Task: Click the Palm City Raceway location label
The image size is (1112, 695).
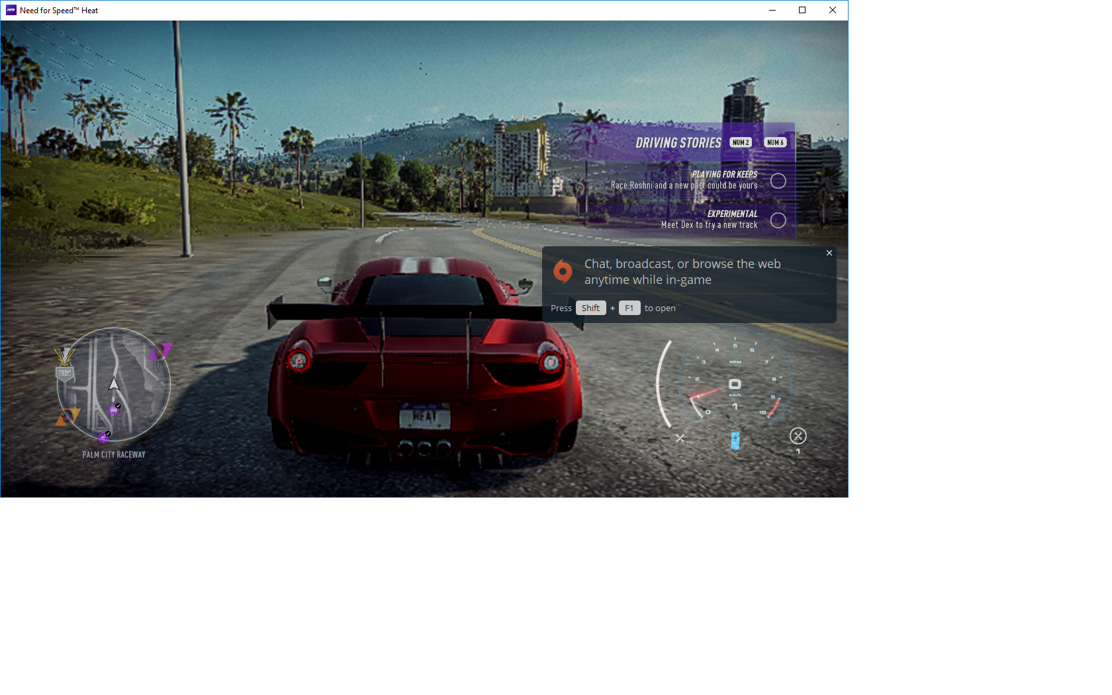Action: pos(114,455)
